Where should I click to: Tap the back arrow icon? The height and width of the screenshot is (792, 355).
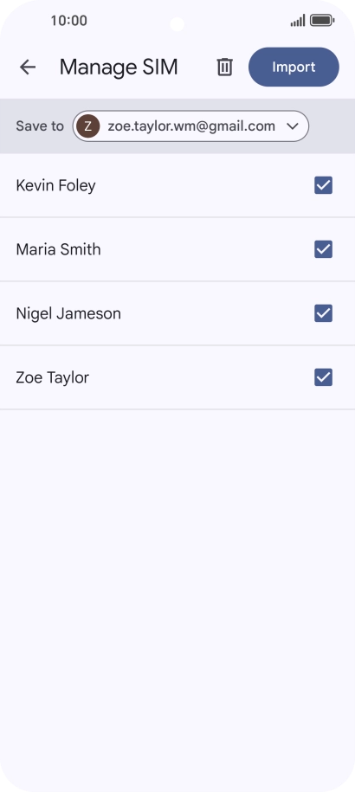click(28, 68)
